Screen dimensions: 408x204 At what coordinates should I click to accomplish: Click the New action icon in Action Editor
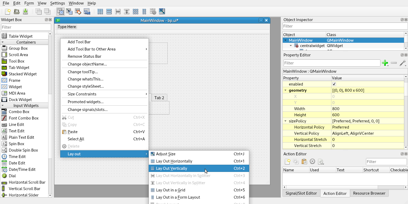287,161
